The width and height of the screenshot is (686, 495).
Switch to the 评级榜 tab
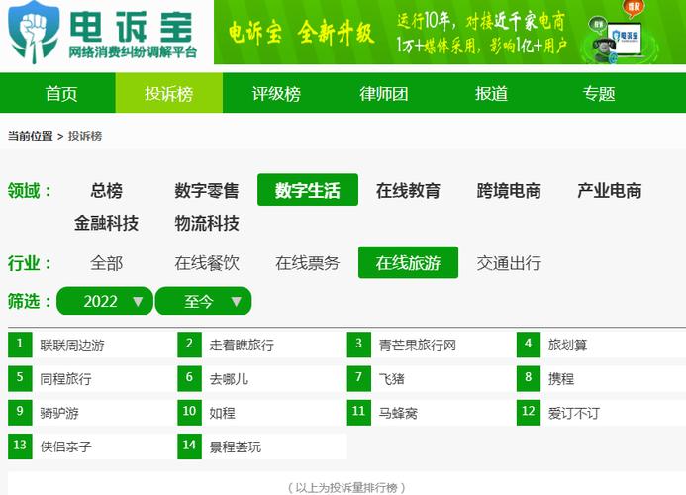276,93
